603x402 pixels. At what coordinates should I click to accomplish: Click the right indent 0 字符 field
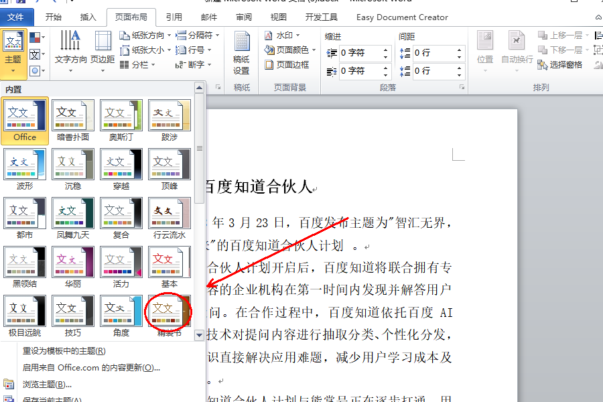click(x=360, y=71)
